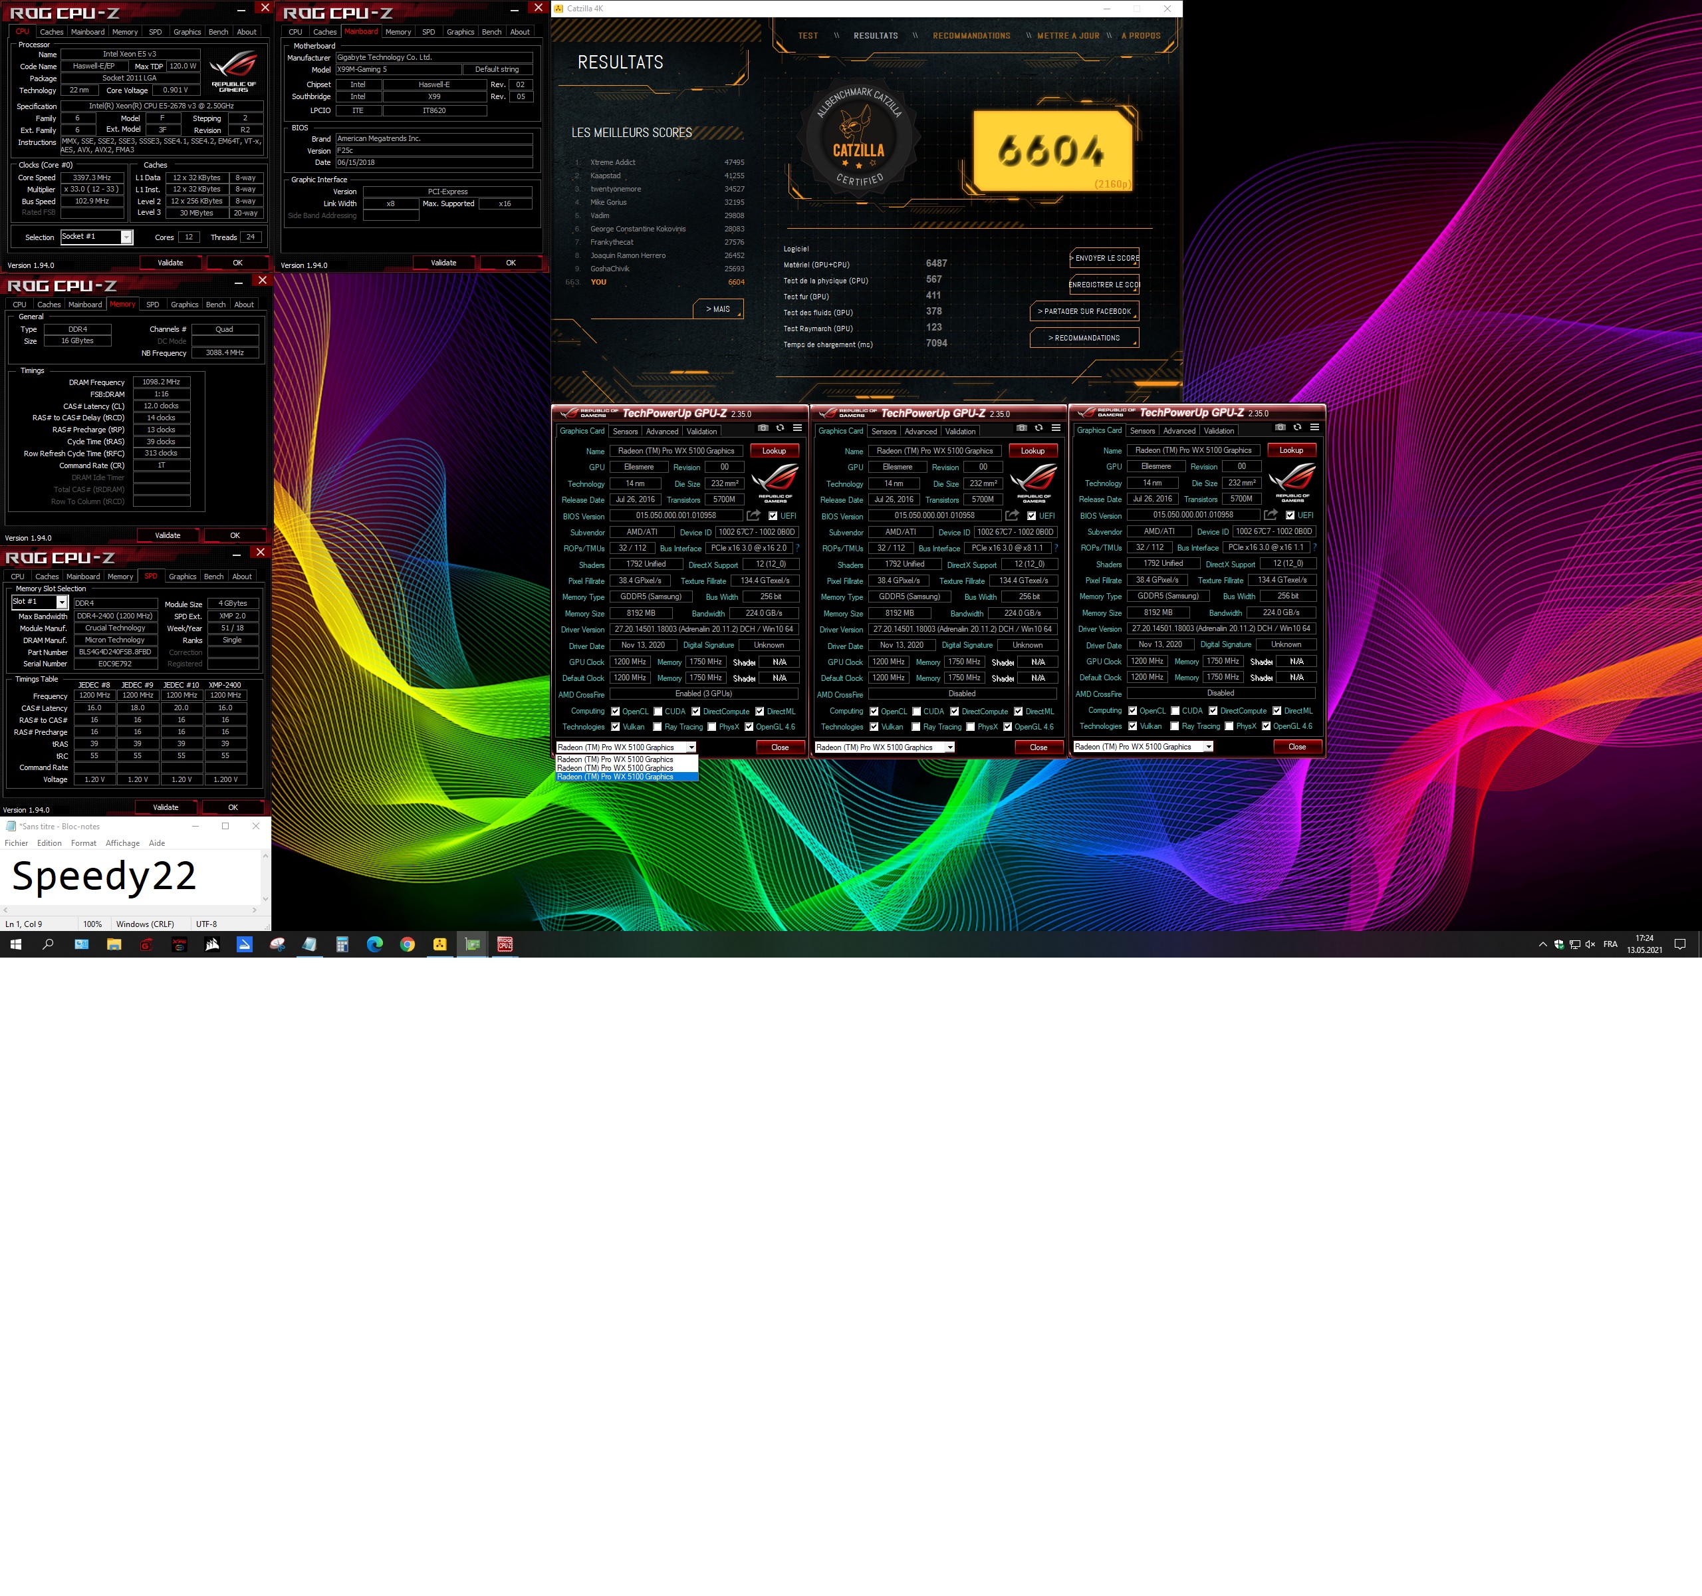Click the screenshot camera icon in left GPU-Z window

pos(763,427)
